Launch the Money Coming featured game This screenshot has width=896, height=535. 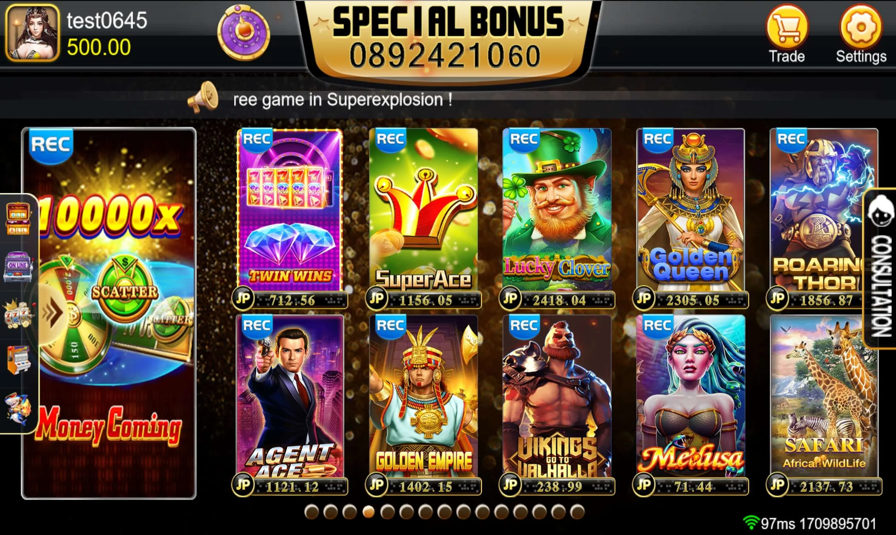109,313
